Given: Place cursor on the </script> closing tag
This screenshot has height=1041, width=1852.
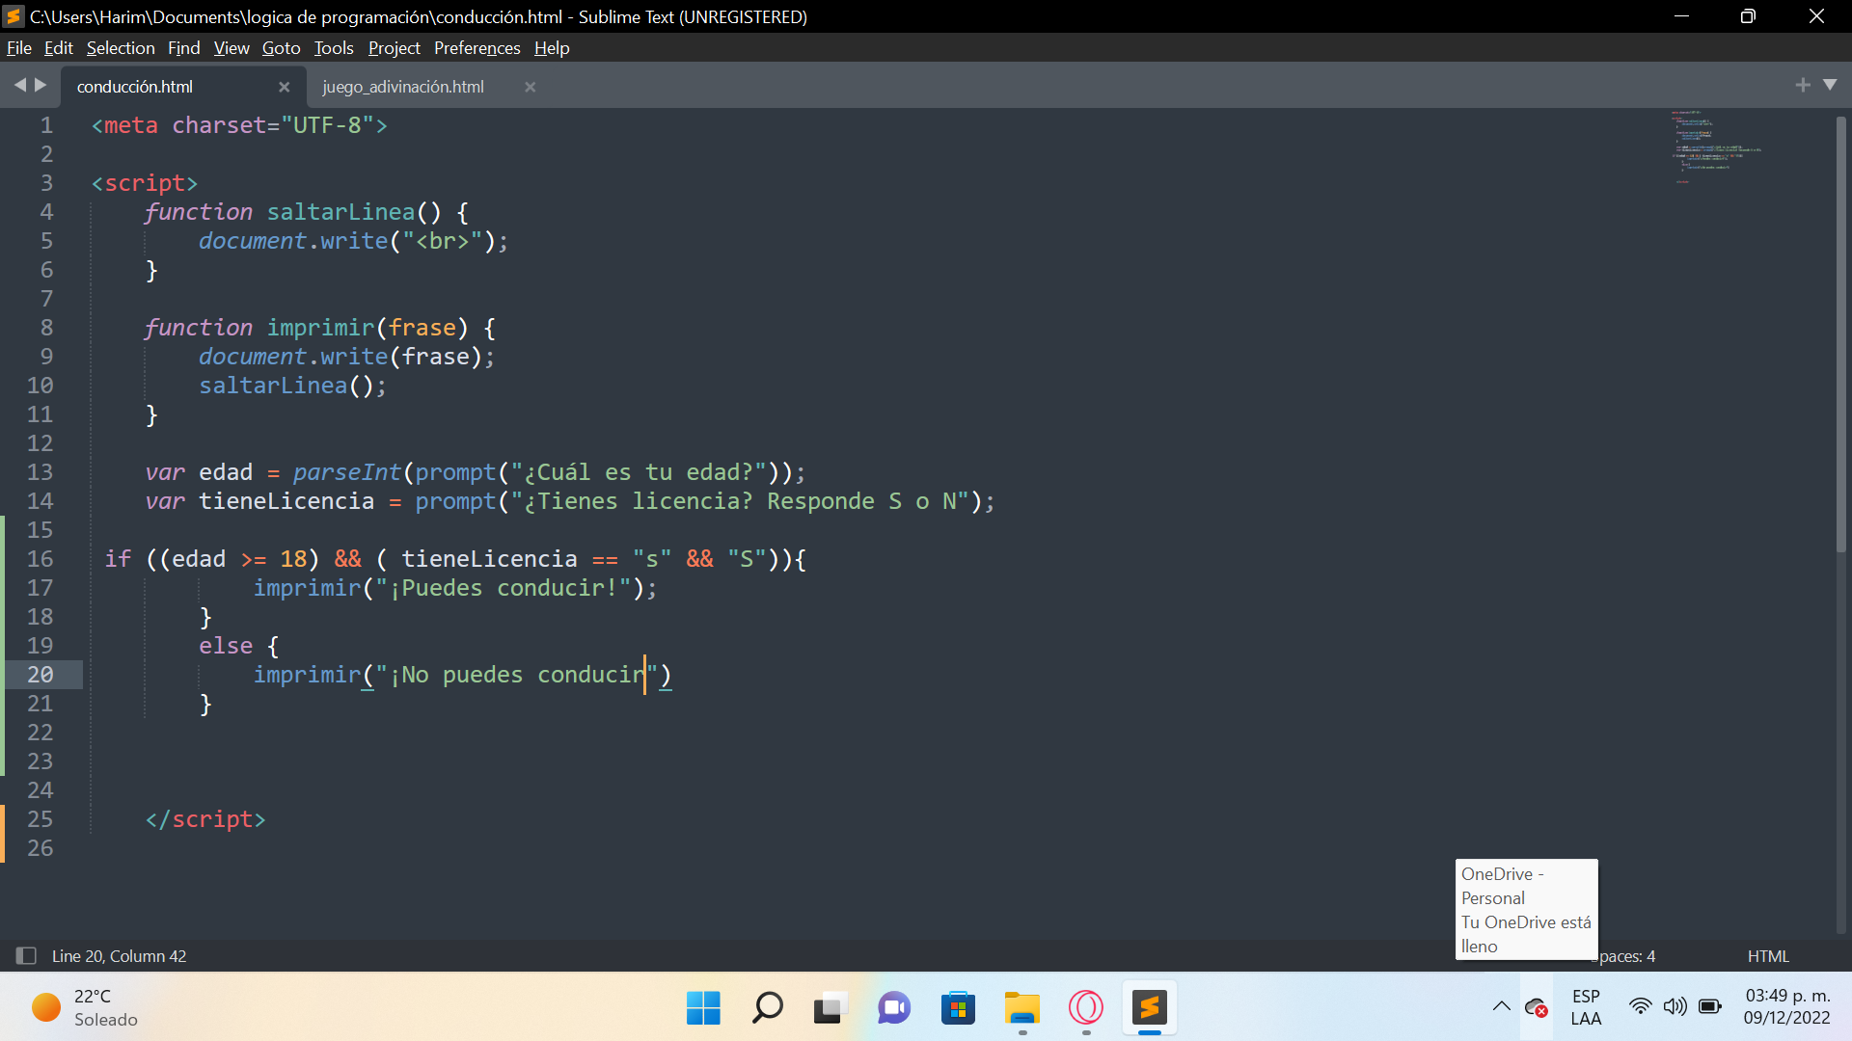Looking at the screenshot, I should pyautogui.click(x=205, y=819).
